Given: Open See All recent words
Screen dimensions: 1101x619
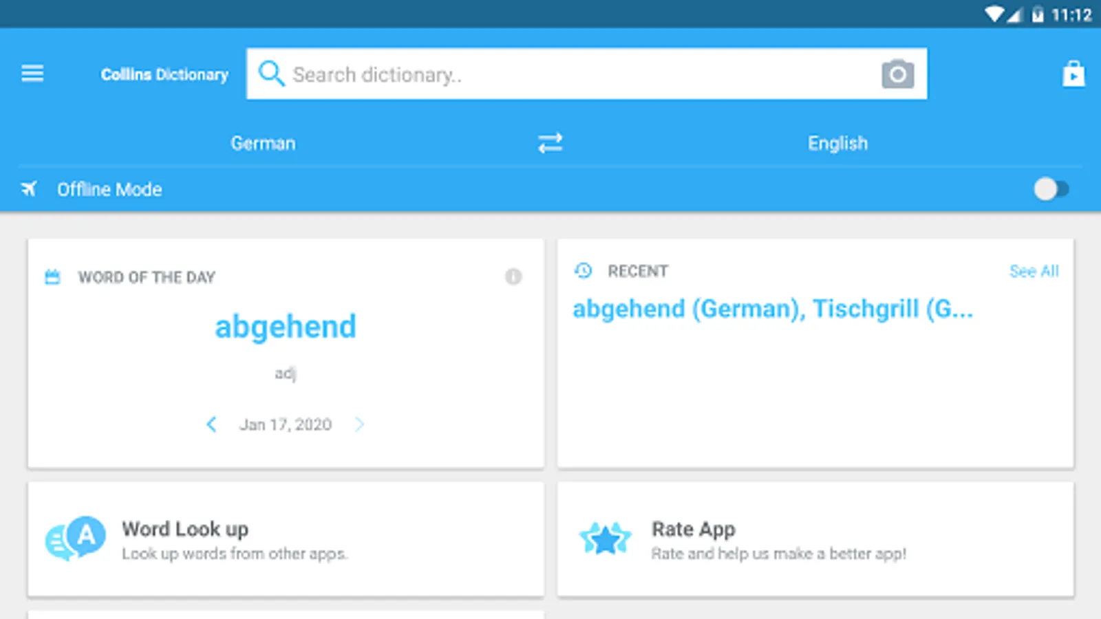Looking at the screenshot, I should 1034,271.
